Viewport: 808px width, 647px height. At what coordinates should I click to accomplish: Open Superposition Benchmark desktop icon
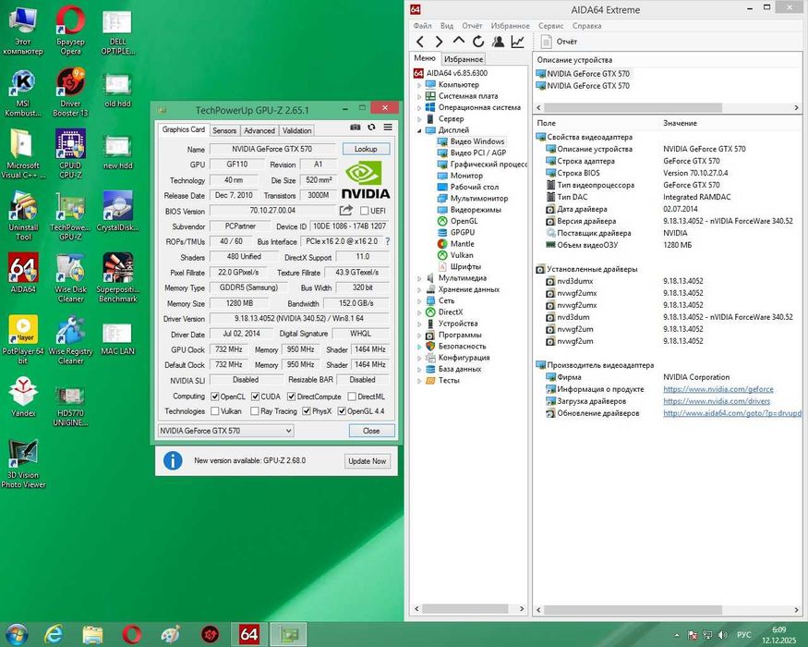pos(117,277)
